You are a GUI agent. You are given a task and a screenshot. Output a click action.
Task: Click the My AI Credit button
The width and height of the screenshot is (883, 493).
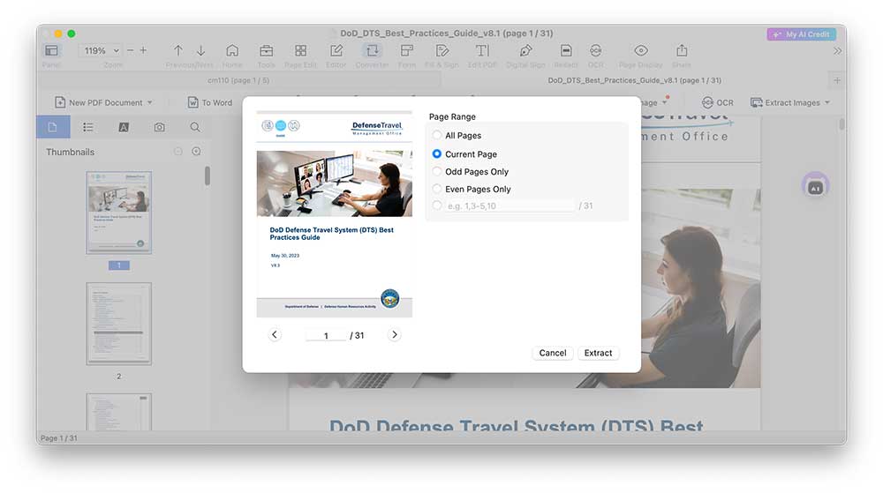pos(802,34)
